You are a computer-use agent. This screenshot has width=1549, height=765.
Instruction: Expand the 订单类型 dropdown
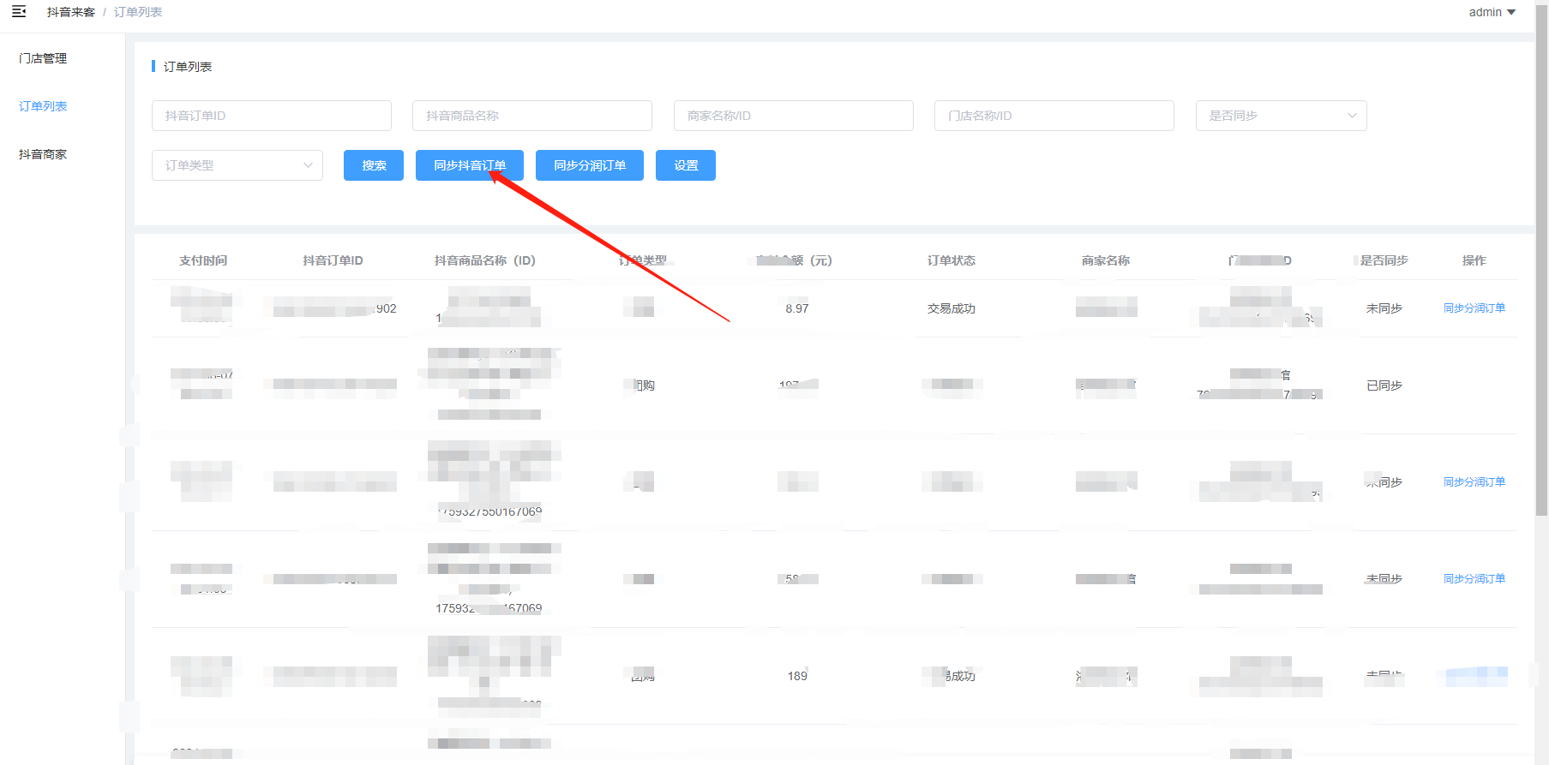[237, 165]
